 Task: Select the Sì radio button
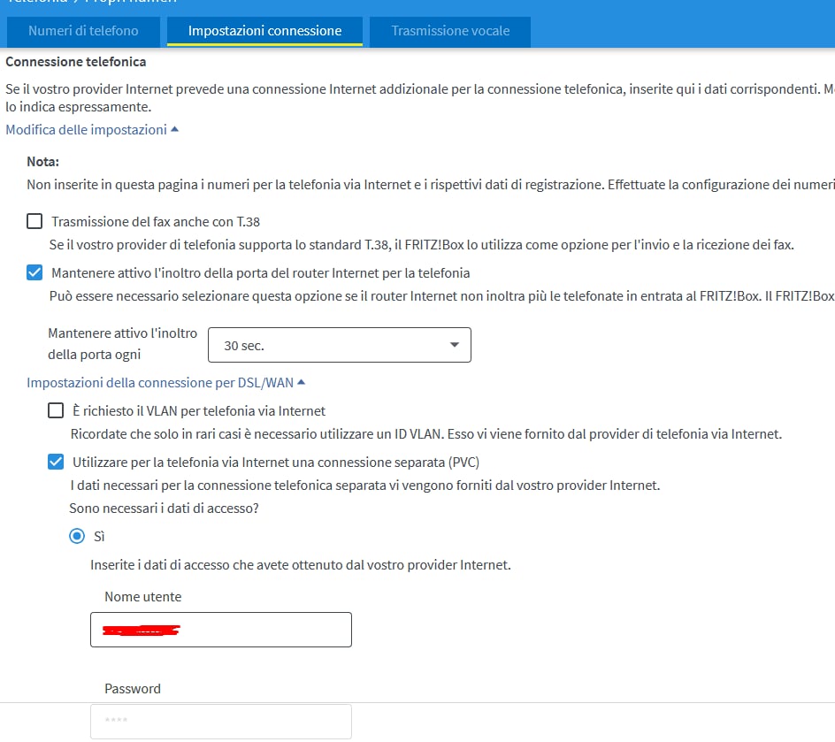tap(77, 535)
